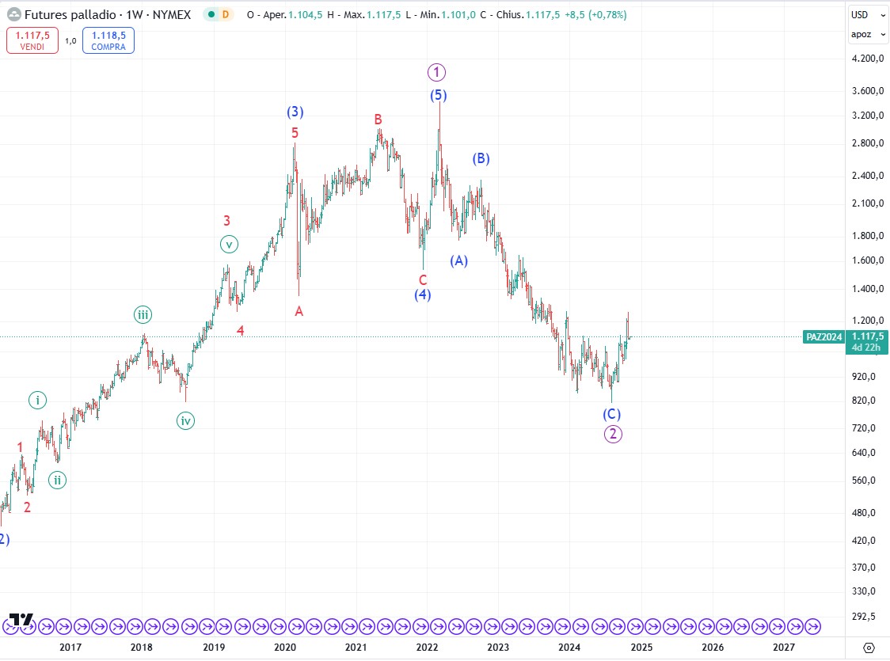Select the blue (A) wave label
Screen dimensions: 890x661
pos(459,260)
